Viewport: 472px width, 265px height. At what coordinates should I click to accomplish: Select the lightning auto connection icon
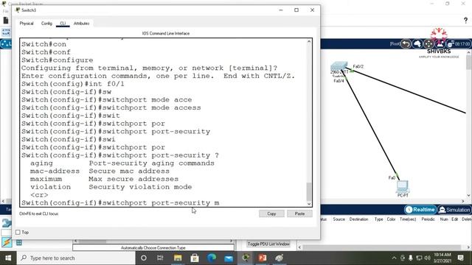[7, 242]
